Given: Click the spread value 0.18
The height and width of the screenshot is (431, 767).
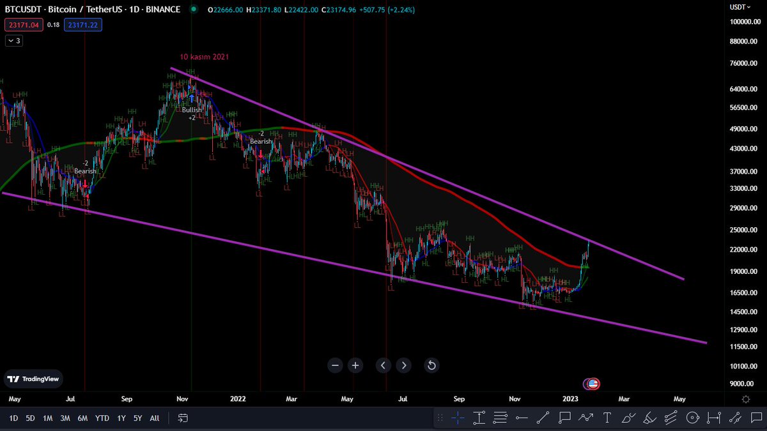Looking at the screenshot, I should click(x=52, y=25).
